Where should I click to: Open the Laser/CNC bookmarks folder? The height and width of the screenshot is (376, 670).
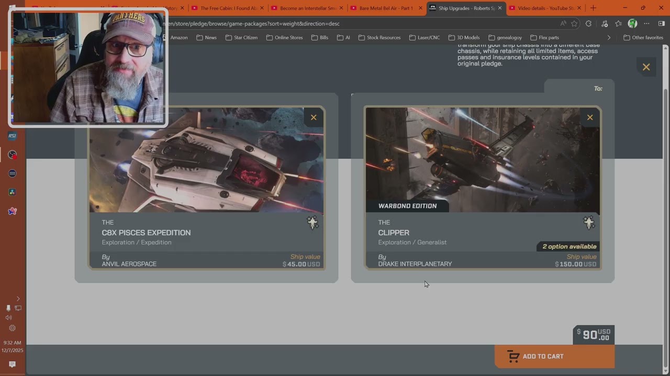[425, 38]
